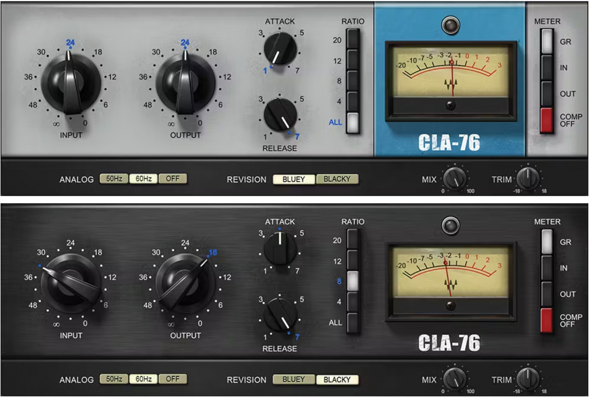Switch the top revision to BLACKY
Screen dimensions: 590x399
336,179
